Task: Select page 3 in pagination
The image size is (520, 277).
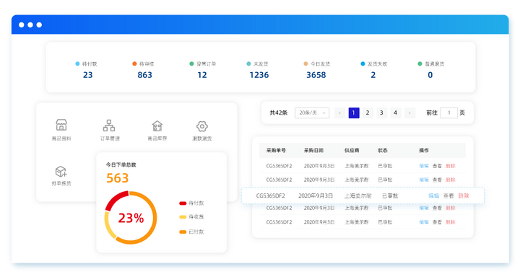Action: pyautogui.click(x=381, y=113)
